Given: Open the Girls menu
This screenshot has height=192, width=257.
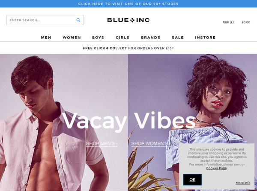Looking at the screenshot, I should coord(123,38).
